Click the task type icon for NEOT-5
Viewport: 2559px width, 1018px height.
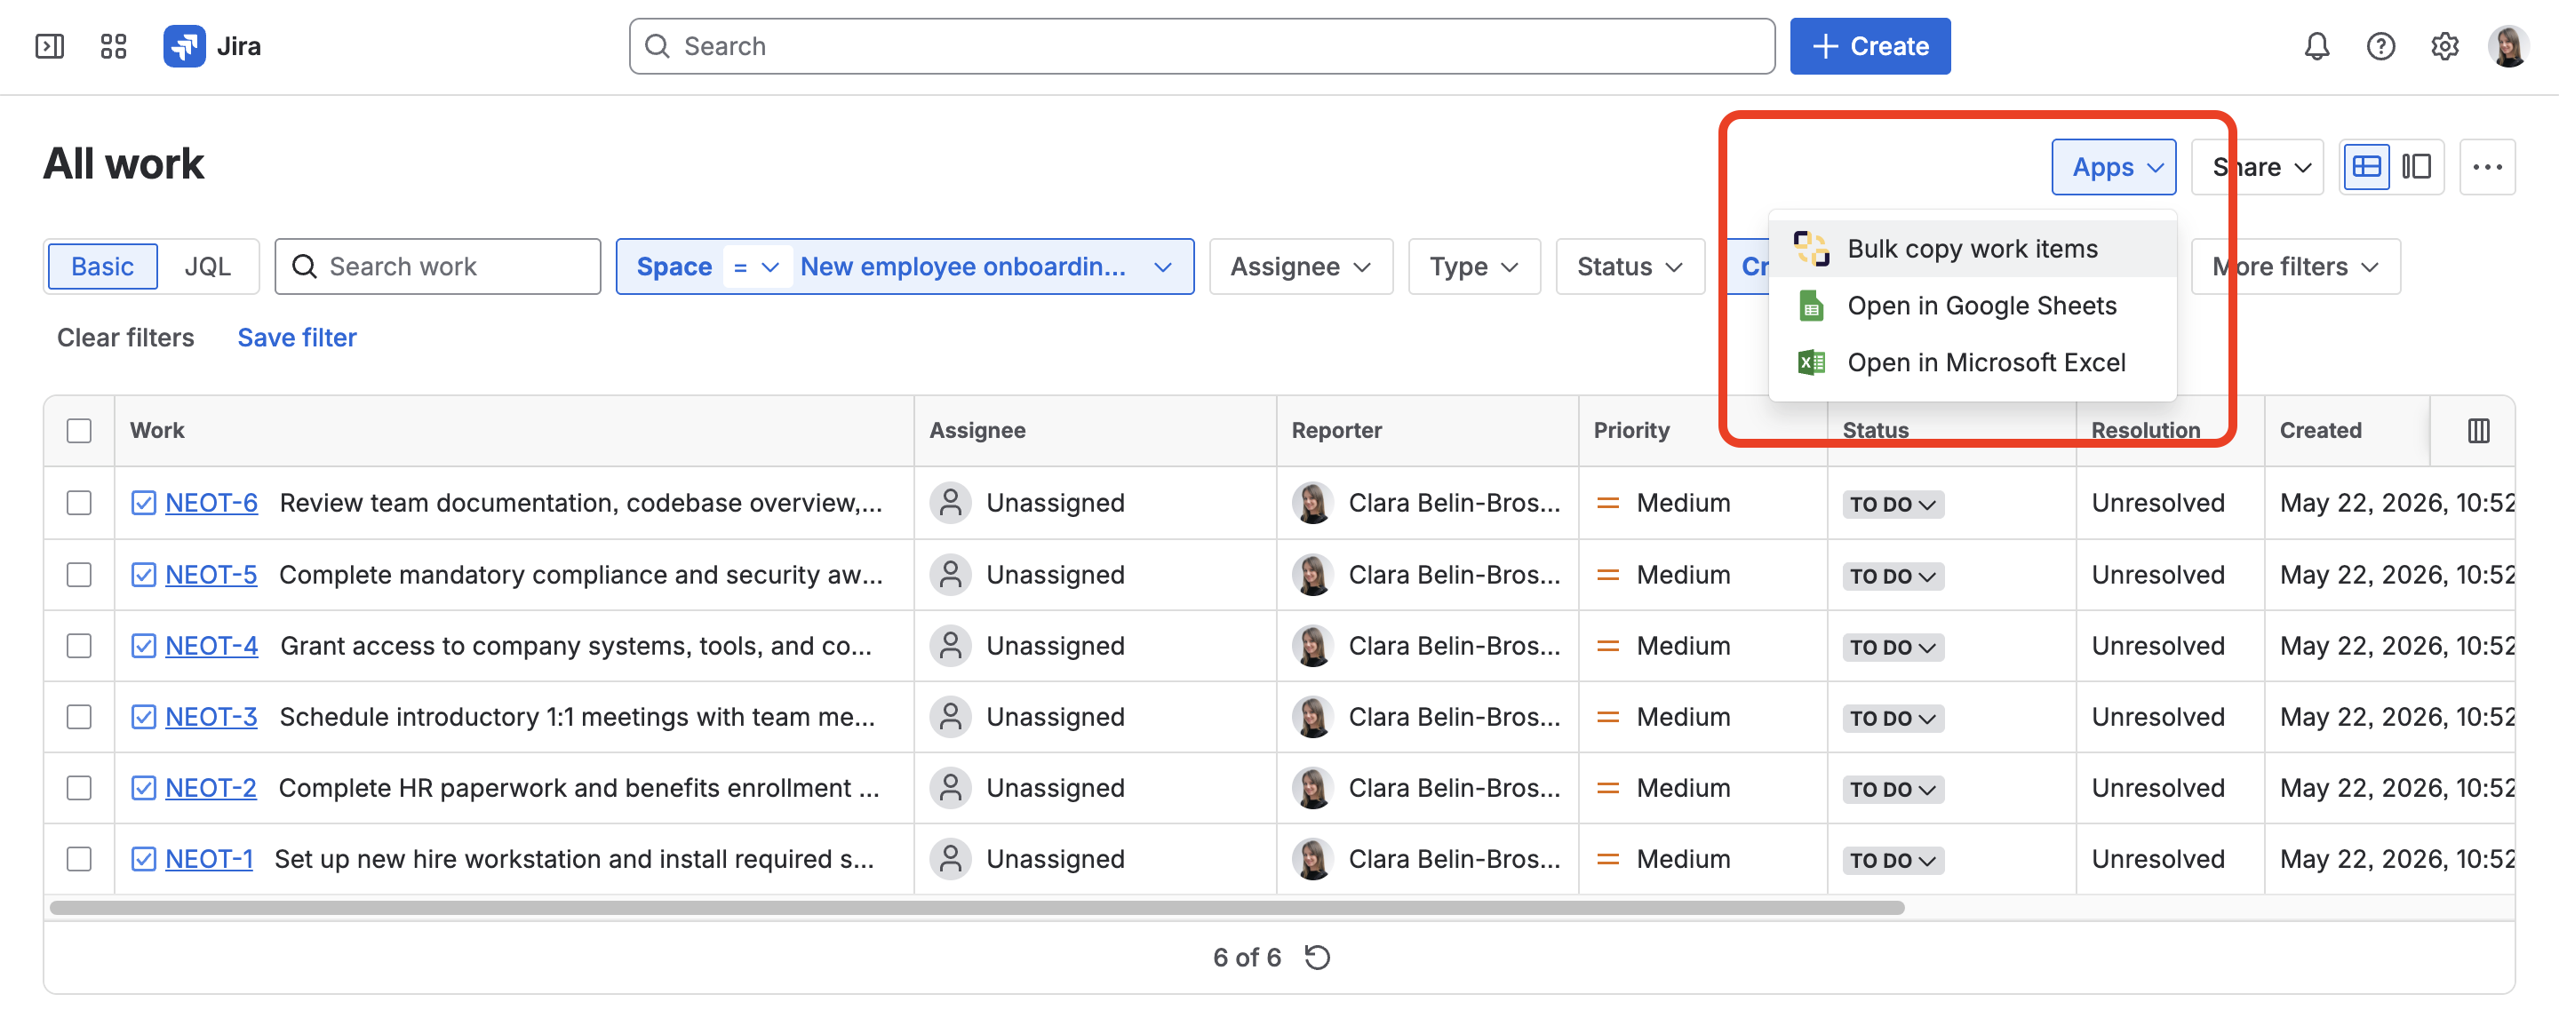143,574
